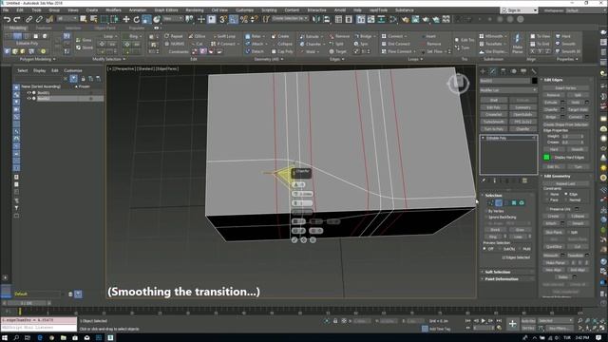
Task: Click the Extrude button in Edit Edges
Action: (x=551, y=103)
